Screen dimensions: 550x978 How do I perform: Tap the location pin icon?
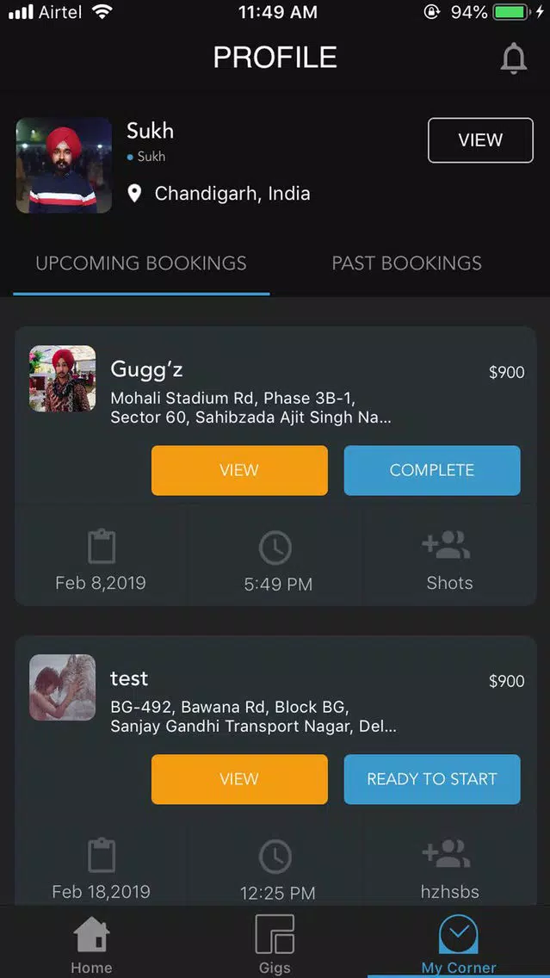pos(134,194)
